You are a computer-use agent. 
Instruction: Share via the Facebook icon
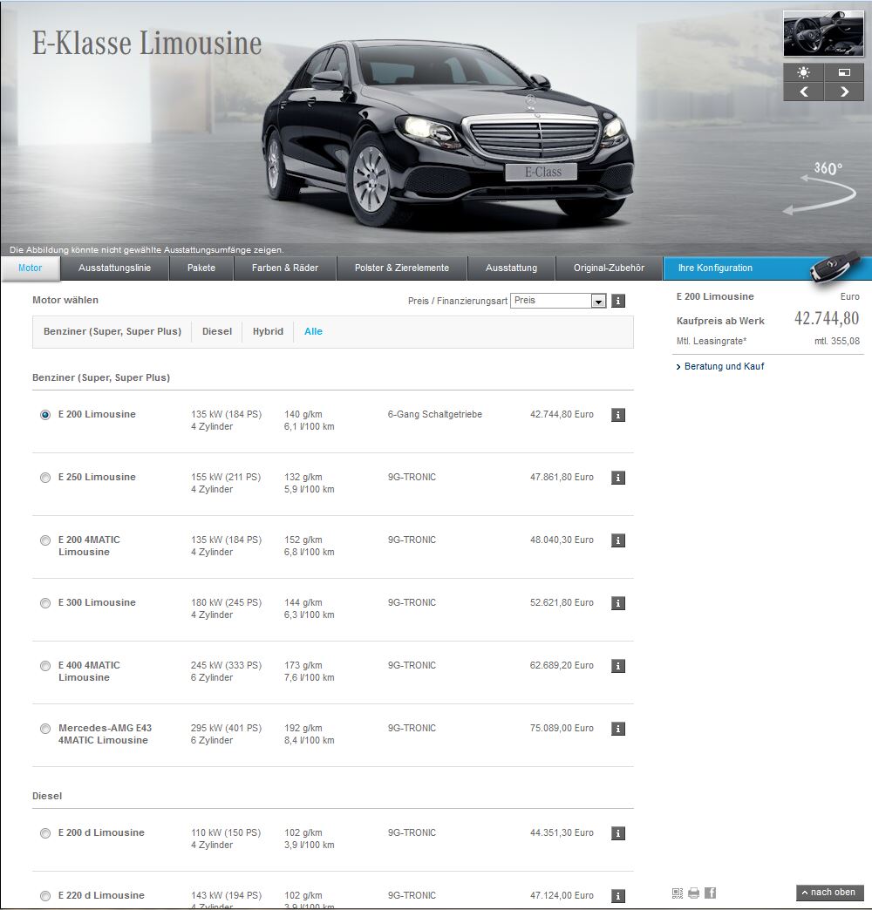coord(710,893)
